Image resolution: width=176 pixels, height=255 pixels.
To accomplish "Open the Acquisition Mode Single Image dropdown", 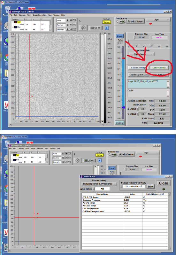I will 142,54.
